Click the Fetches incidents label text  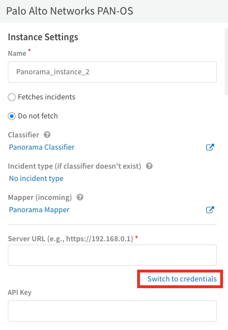point(46,97)
